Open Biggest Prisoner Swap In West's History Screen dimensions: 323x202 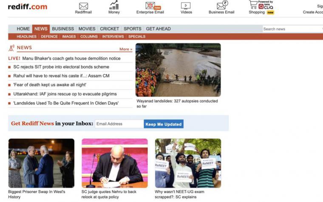click(x=37, y=194)
